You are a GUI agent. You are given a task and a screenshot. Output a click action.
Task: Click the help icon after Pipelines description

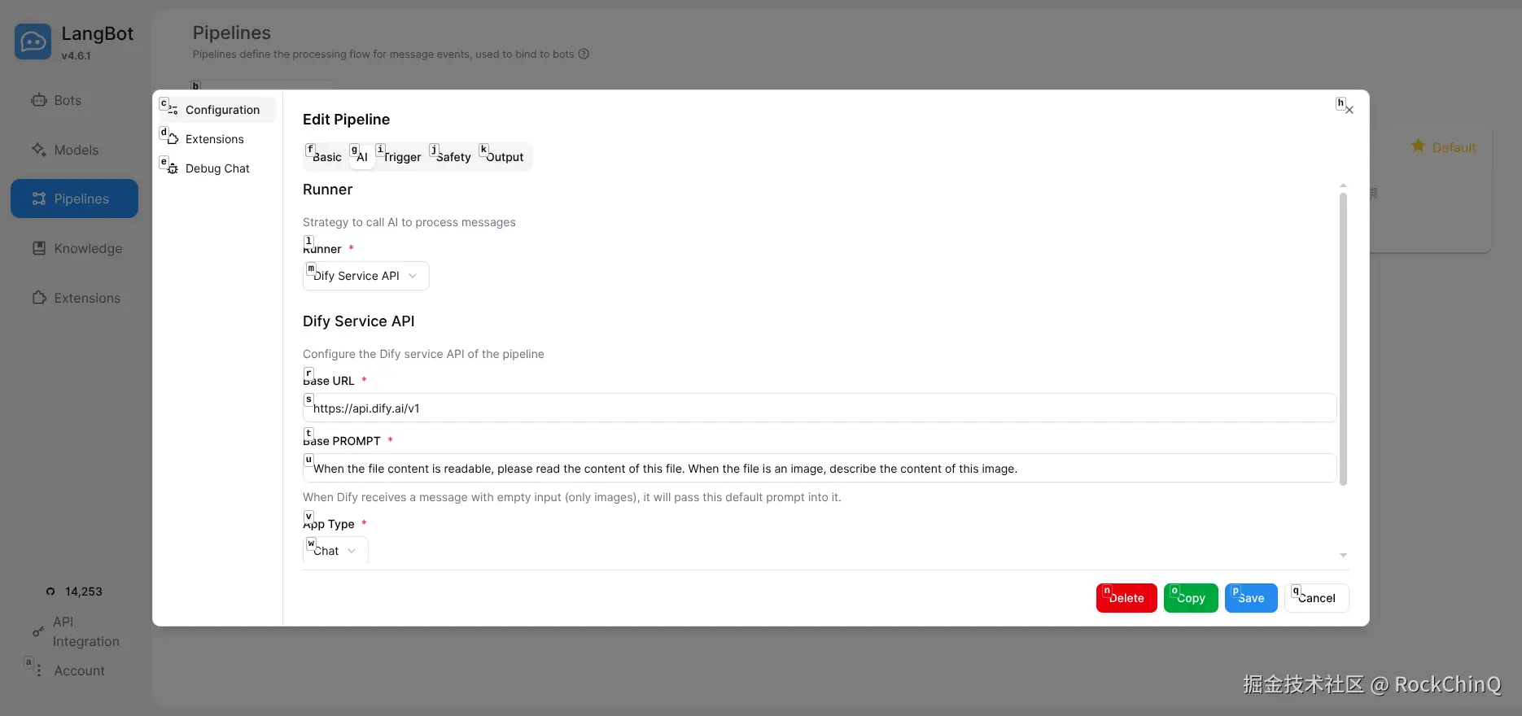point(584,55)
